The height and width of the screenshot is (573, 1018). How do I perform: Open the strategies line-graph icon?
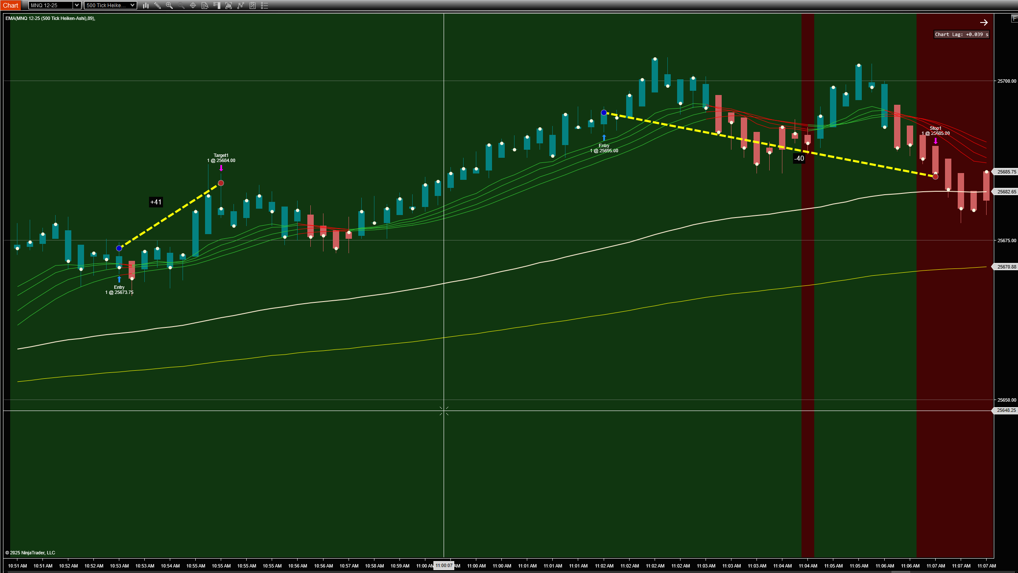[241, 6]
